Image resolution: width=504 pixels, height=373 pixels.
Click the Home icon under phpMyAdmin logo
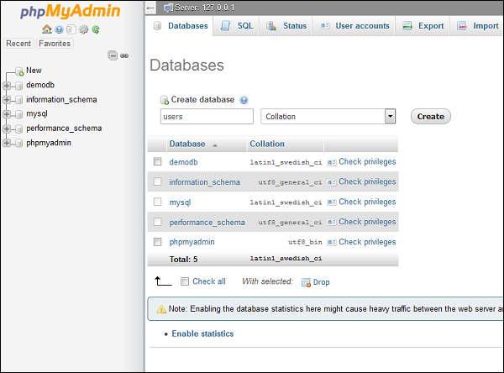click(47, 29)
